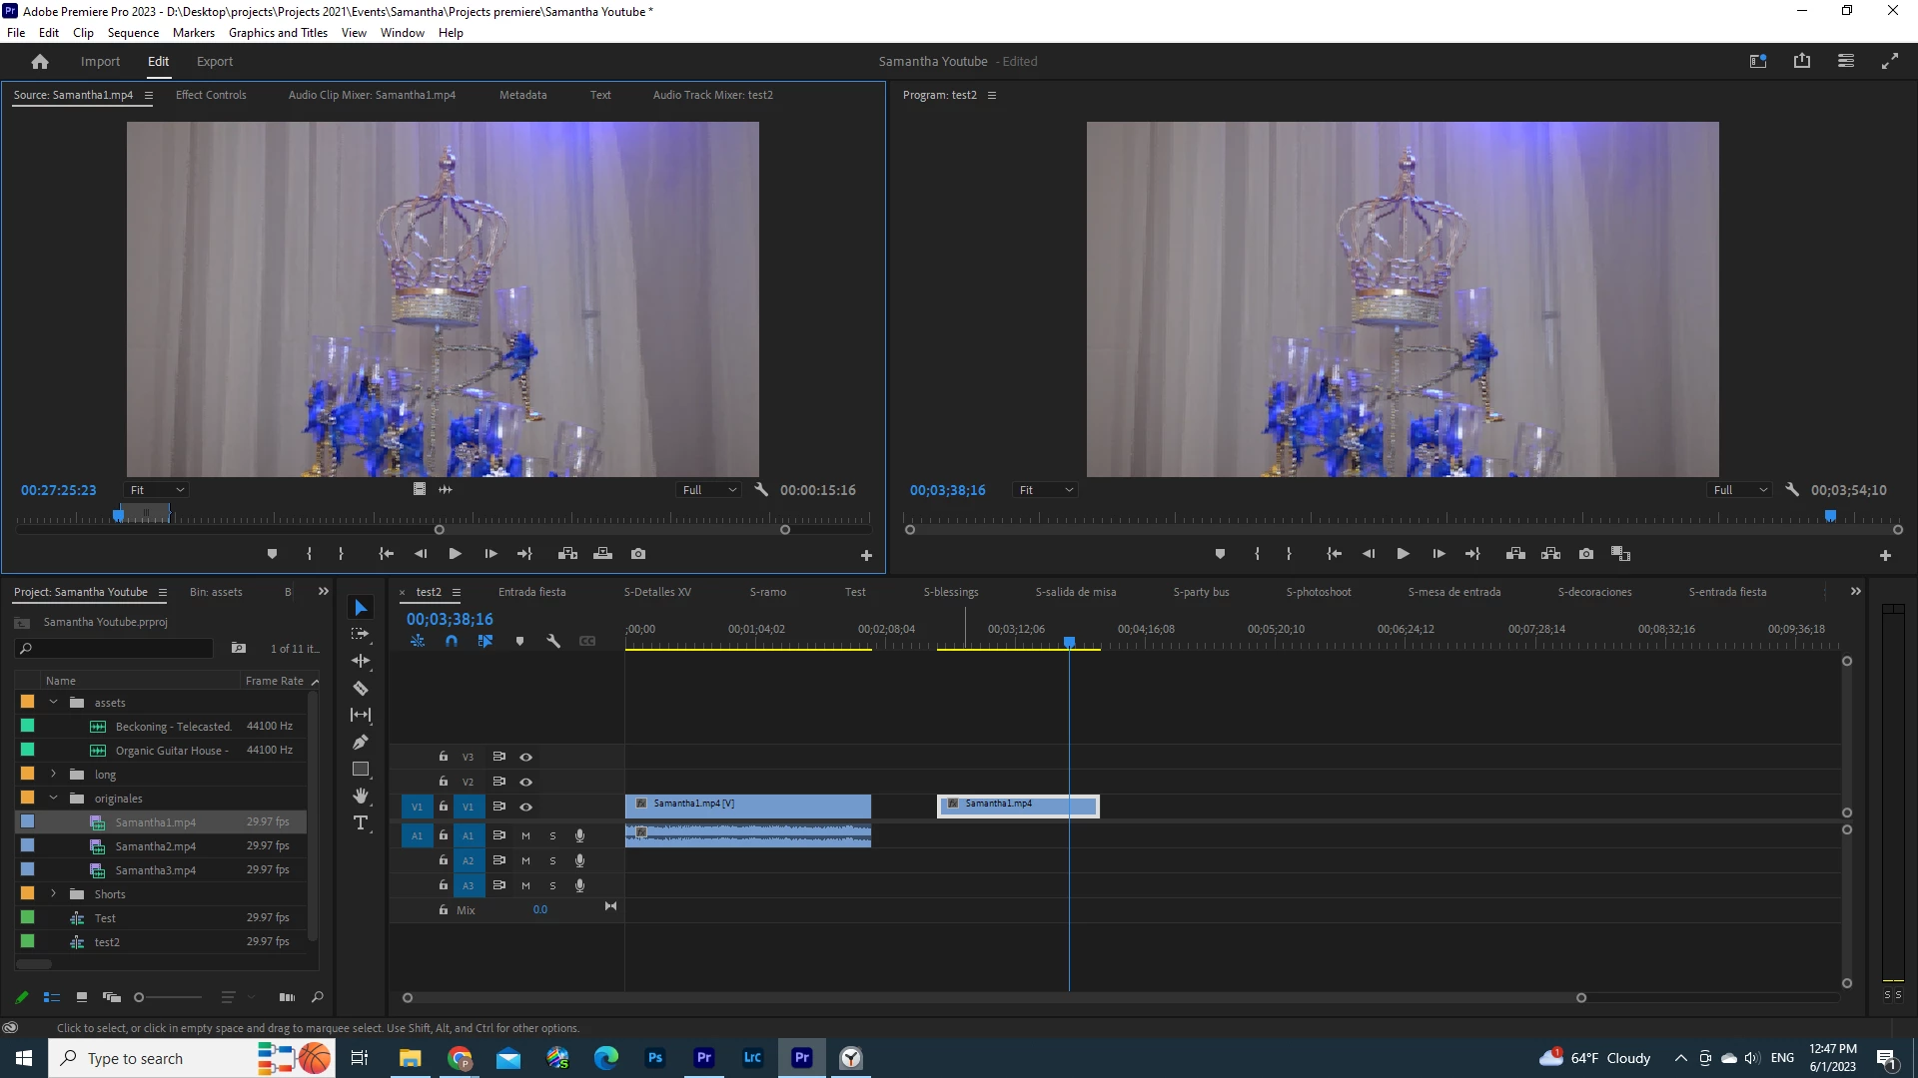Select the Hand tool
This screenshot has height=1078, width=1918.
361,797
